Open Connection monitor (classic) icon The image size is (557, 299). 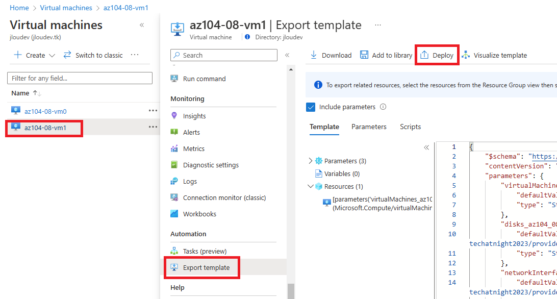coord(174,197)
